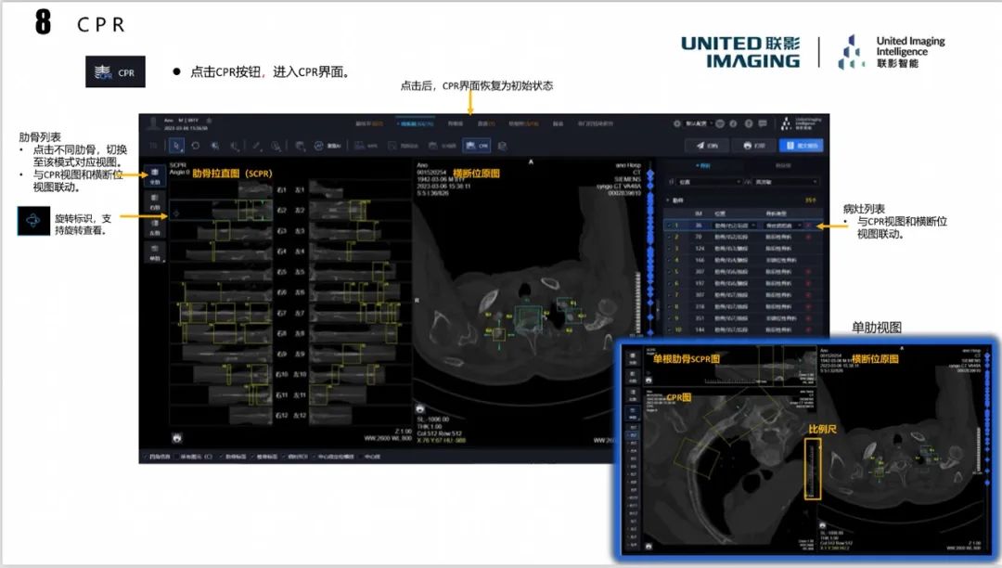Open the settings gear in the top bar
This screenshot has height=568, width=1002.
[x=676, y=123]
